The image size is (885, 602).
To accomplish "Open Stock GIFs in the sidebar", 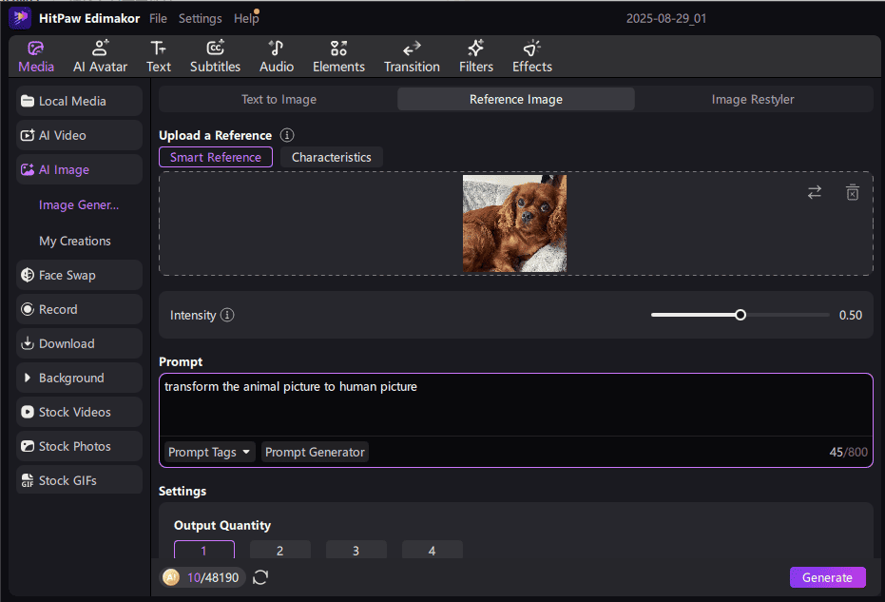I will (x=79, y=480).
